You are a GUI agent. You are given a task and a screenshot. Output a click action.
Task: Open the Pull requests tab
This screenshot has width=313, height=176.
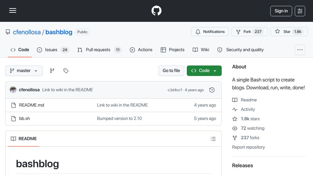pos(99,50)
